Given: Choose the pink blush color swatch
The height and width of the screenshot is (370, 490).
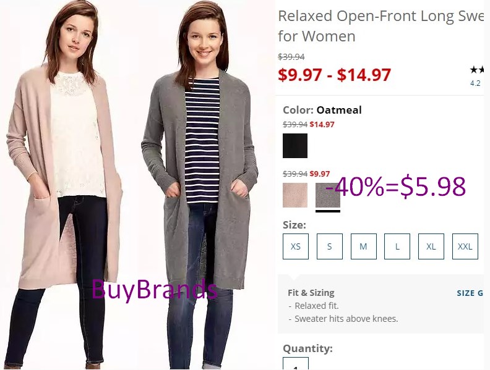Looking at the screenshot, I should (x=295, y=195).
